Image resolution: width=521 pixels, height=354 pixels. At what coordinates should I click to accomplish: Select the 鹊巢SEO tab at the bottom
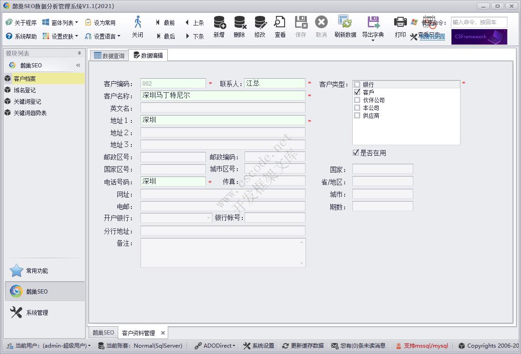point(103,333)
